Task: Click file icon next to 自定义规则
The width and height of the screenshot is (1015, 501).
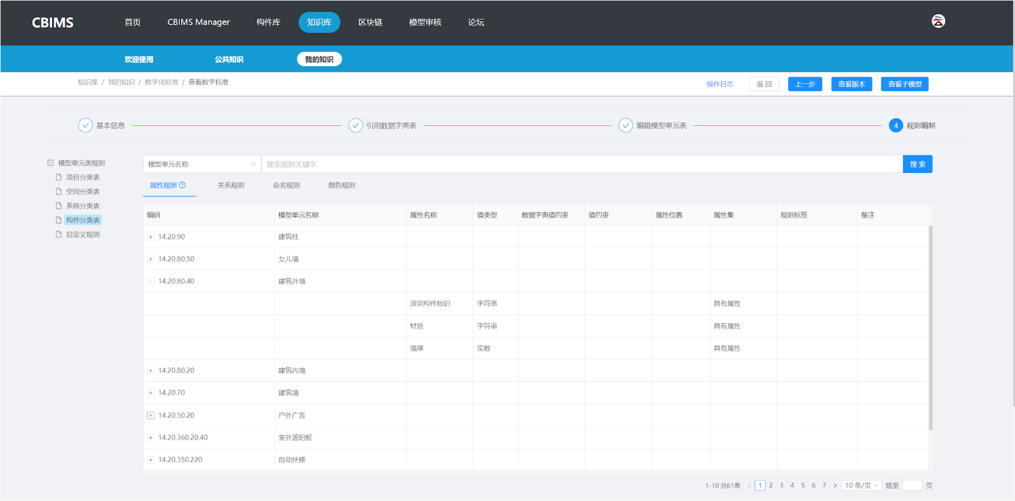Action: [x=59, y=234]
